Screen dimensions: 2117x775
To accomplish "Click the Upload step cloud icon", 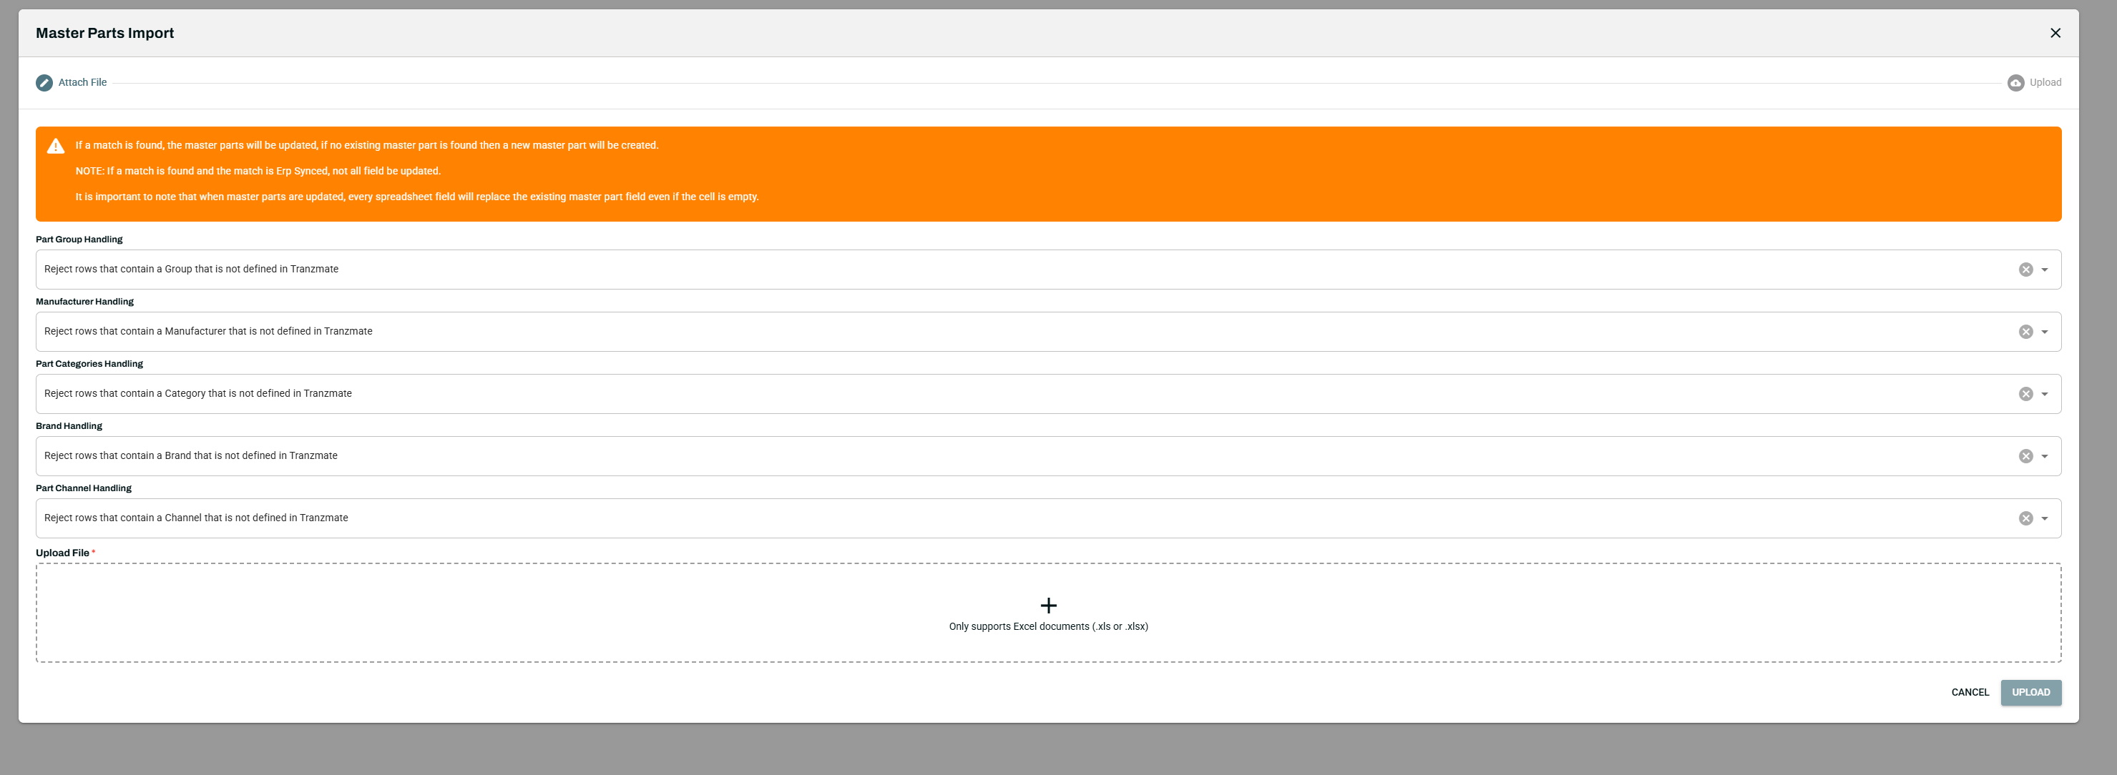I will 2015,83.
